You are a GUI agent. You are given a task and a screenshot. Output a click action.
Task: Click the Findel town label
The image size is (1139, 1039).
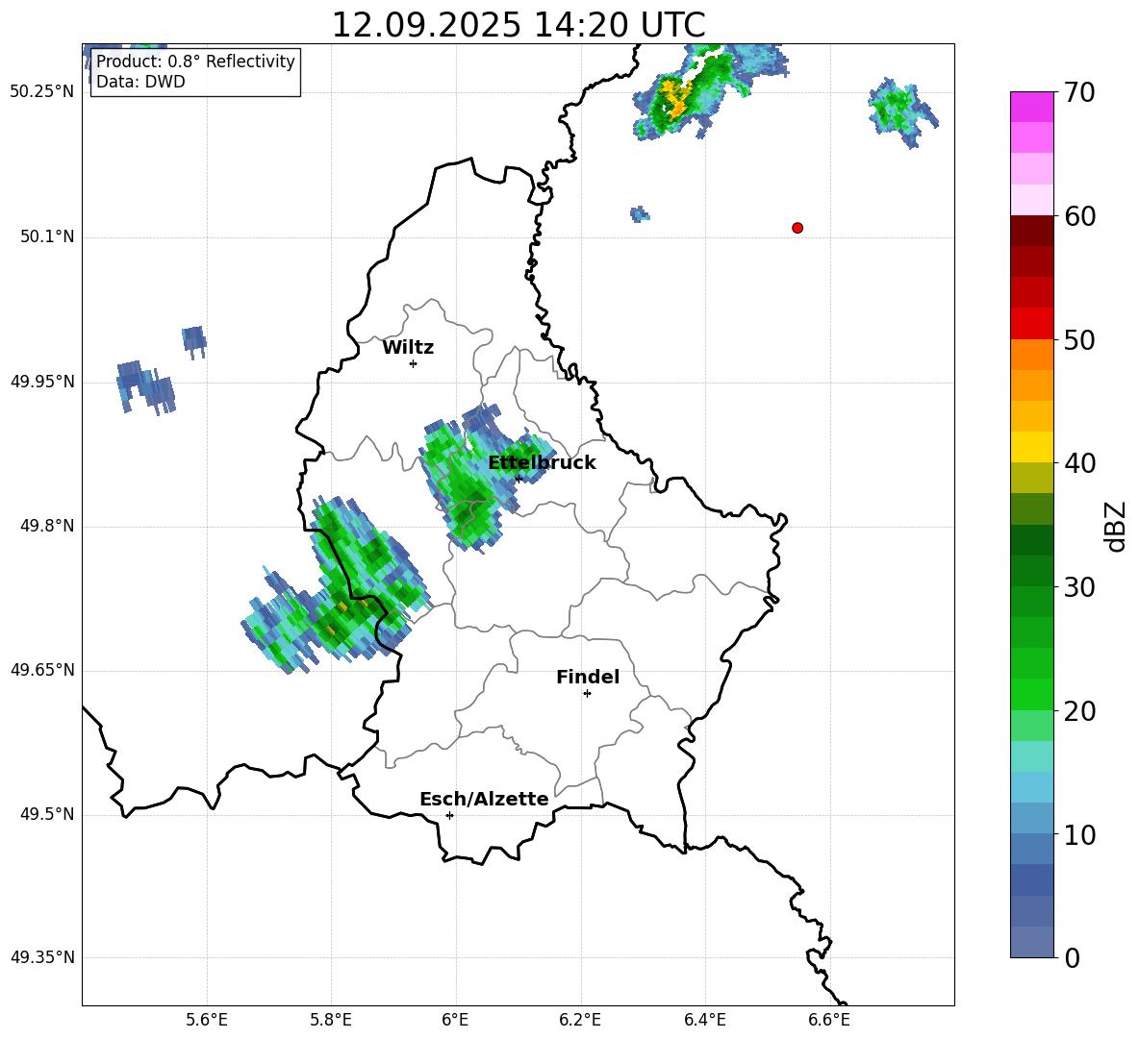pyautogui.click(x=588, y=678)
